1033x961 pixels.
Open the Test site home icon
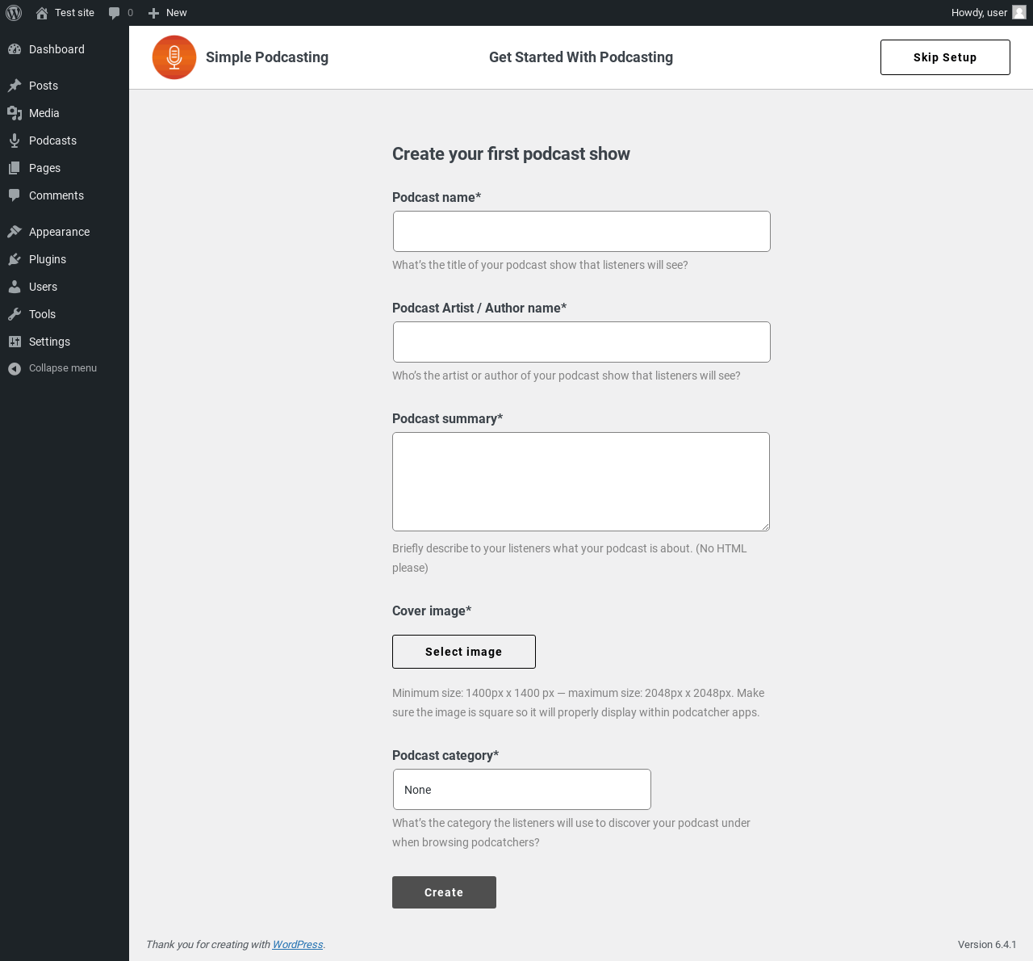[42, 13]
